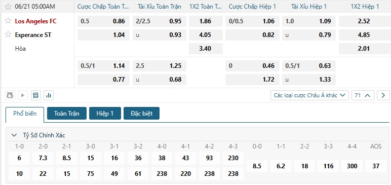Switch to the Toàn Trận tab
The image size is (391, 185).
pos(66,114)
